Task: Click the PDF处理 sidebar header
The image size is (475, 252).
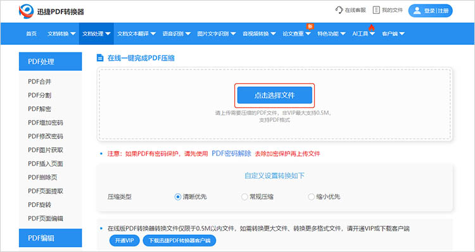Action: pos(50,62)
